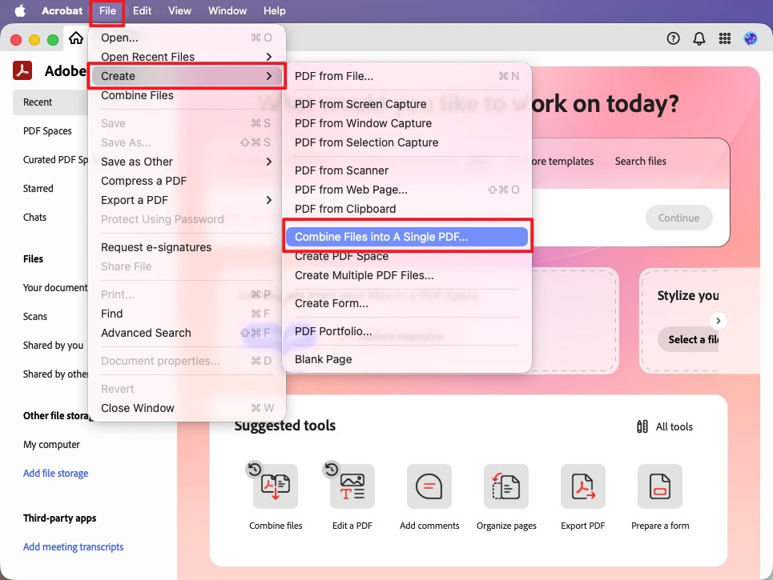Open the Help menu in menu bar
773x580 pixels.
[x=274, y=10]
